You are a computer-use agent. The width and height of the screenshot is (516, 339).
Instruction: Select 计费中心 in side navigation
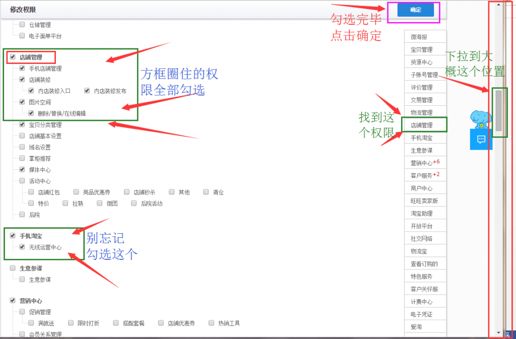tap(425, 302)
